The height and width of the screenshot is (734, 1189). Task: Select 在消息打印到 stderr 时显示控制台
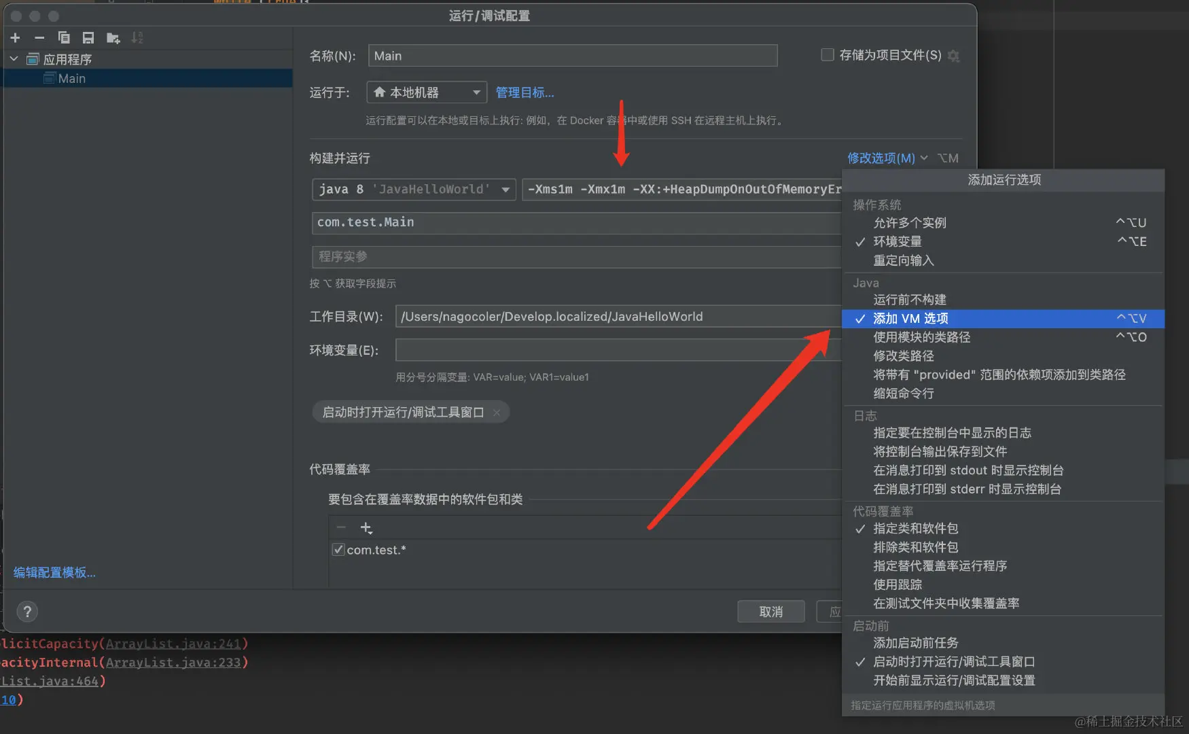coord(1003,489)
